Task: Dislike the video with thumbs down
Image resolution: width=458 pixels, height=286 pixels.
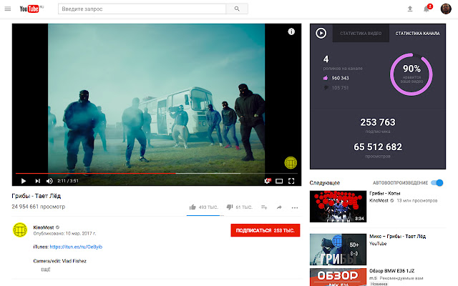Action: tap(230, 207)
